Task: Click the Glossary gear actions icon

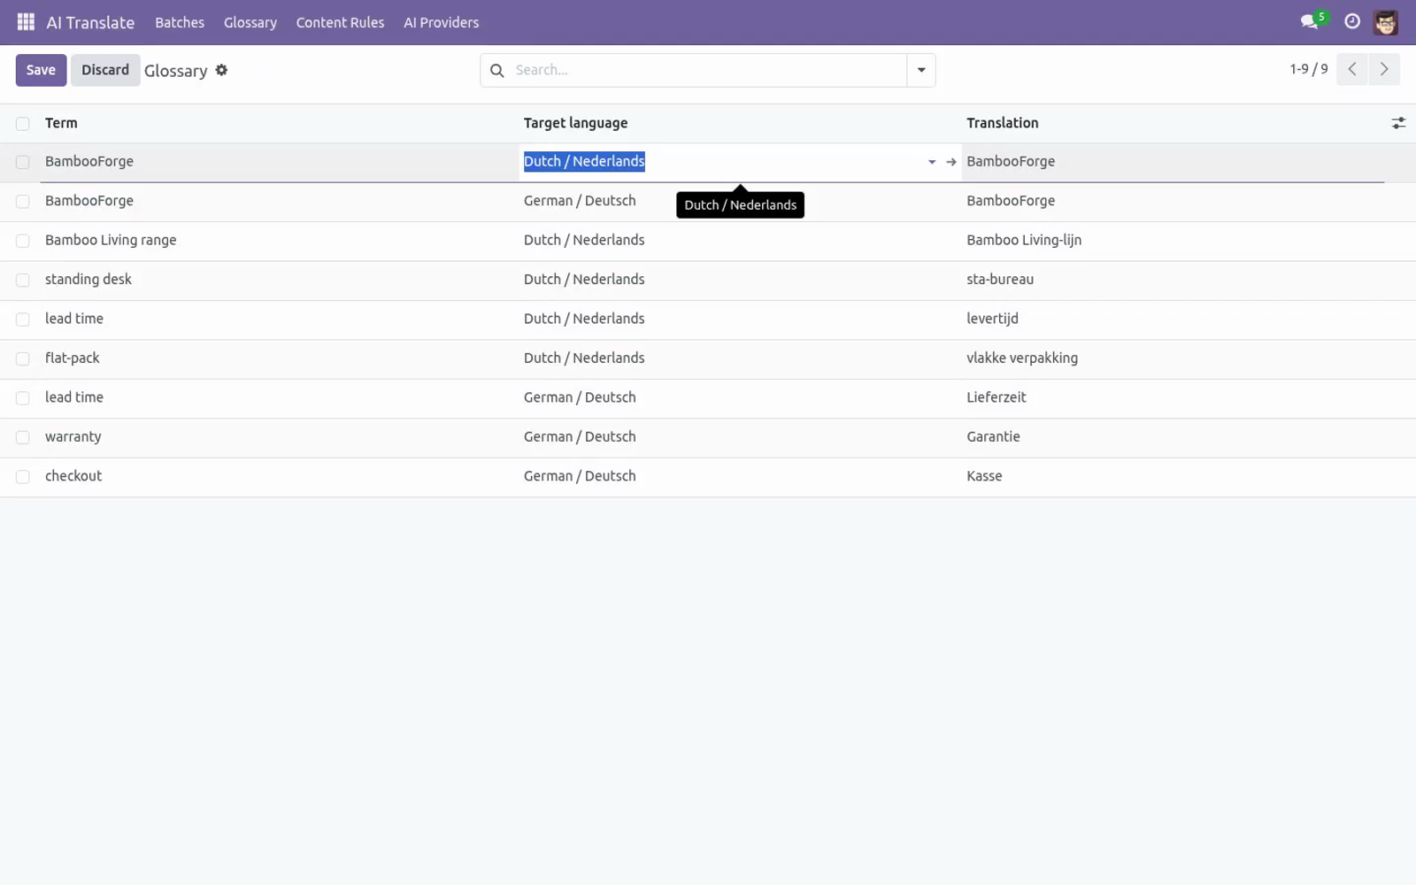Action: pos(222,70)
